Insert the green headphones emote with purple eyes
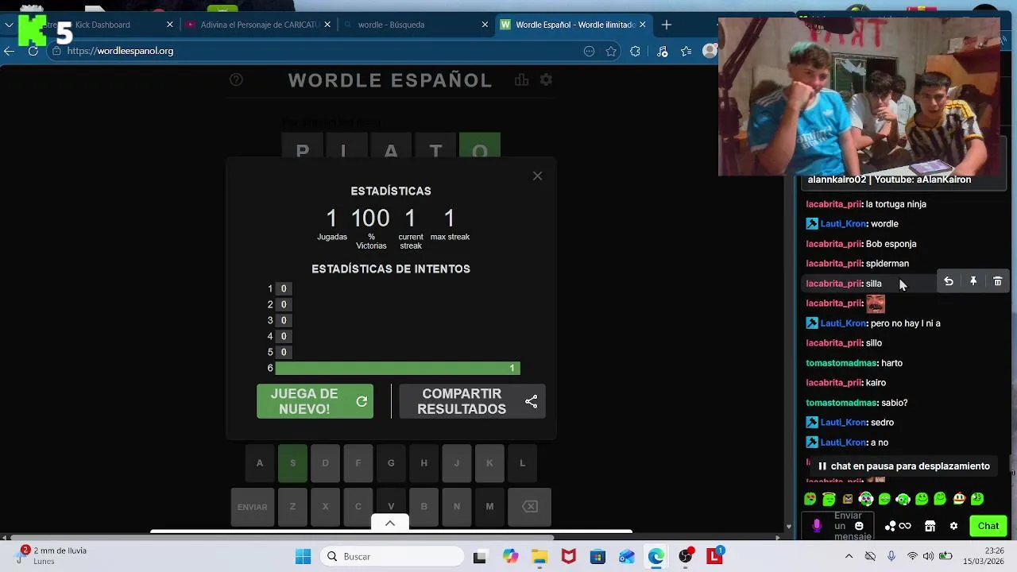The height and width of the screenshot is (572, 1017). coord(866,499)
